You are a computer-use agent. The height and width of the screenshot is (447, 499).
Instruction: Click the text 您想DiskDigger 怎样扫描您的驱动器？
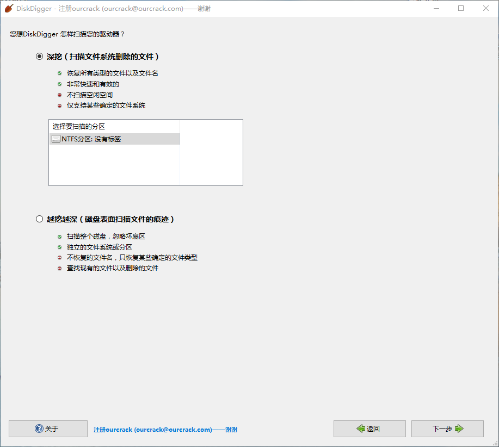point(67,34)
